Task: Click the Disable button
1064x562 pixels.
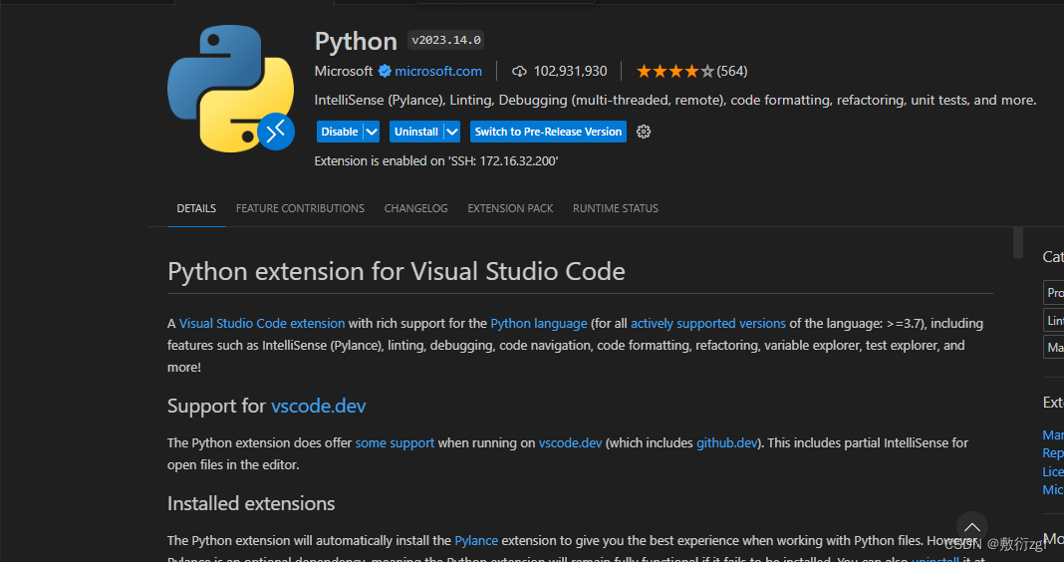Action: 339,132
